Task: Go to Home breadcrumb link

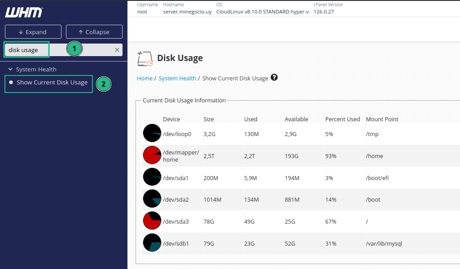Action: tap(145, 79)
